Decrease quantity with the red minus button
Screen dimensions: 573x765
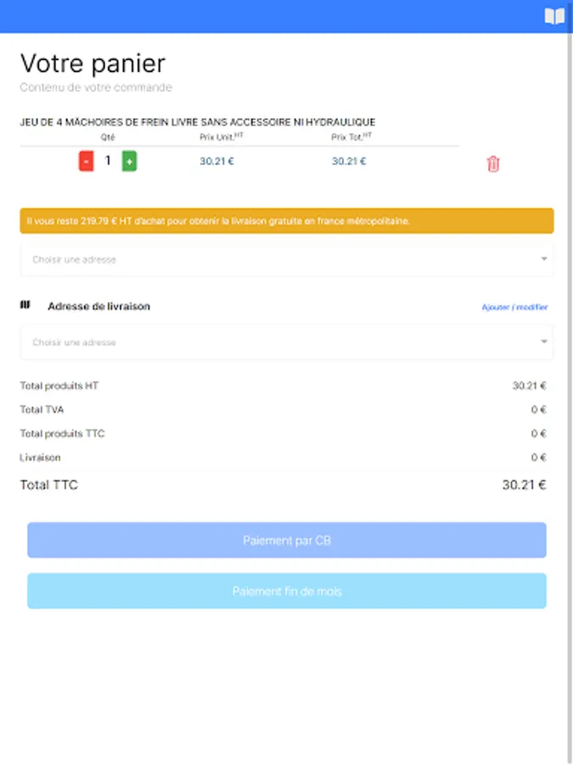pyautogui.click(x=86, y=161)
